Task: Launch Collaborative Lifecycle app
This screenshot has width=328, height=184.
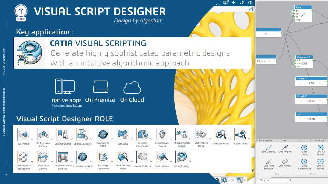Action: coord(43,157)
